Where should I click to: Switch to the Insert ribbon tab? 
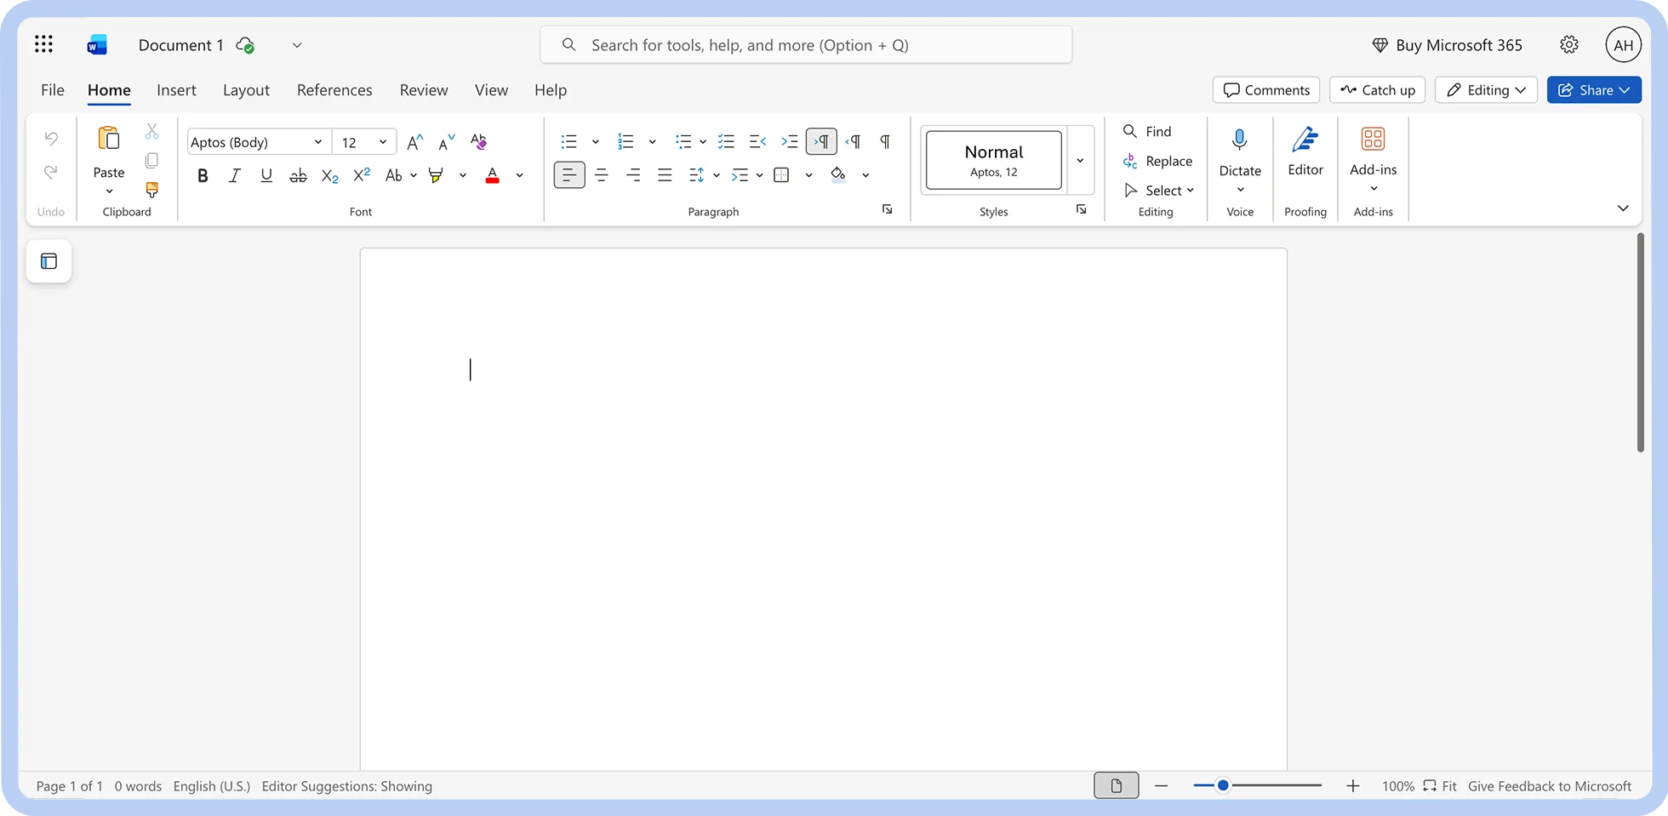pyautogui.click(x=176, y=89)
